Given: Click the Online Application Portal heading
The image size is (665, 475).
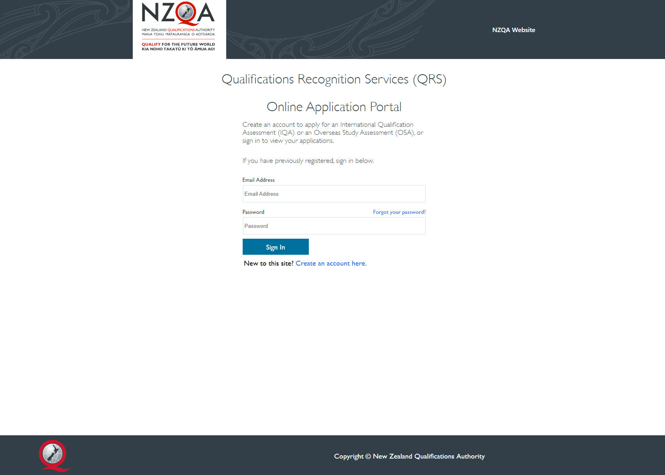Looking at the screenshot, I should coord(334,107).
